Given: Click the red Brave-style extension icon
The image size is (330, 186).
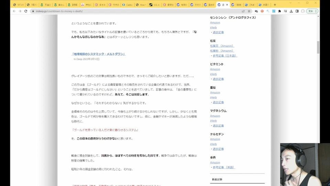Looking at the screenshot, I should [262, 11].
